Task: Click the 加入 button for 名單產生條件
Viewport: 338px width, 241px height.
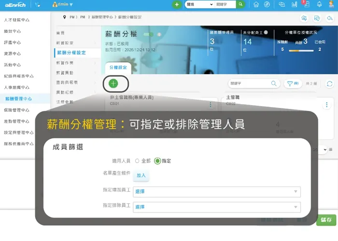Action: pyautogui.click(x=141, y=175)
